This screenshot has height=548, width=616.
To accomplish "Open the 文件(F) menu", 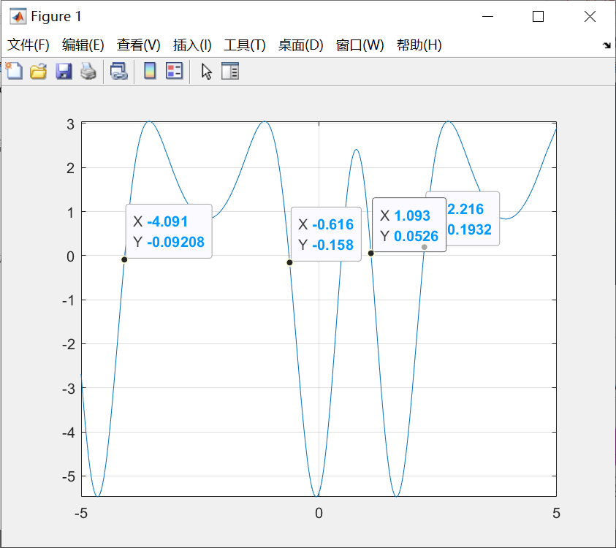I will click(28, 45).
